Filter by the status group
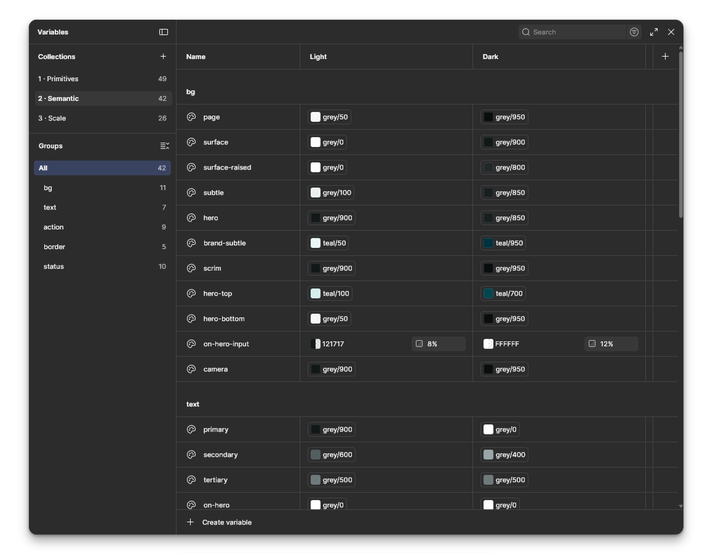 [102, 266]
